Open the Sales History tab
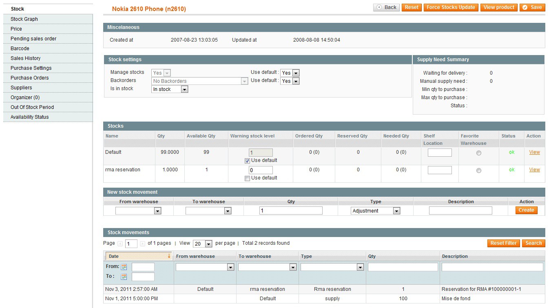Image resolution: width=551 pixels, height=308 pixels. (x=48, y=58)
